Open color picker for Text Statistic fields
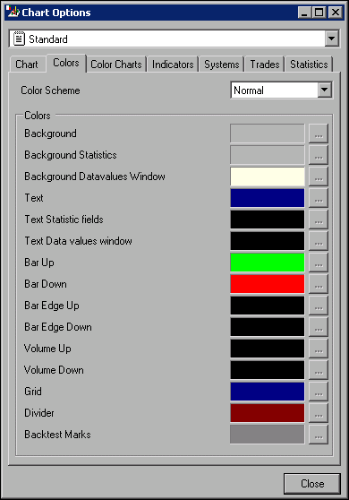 point(318,220)
